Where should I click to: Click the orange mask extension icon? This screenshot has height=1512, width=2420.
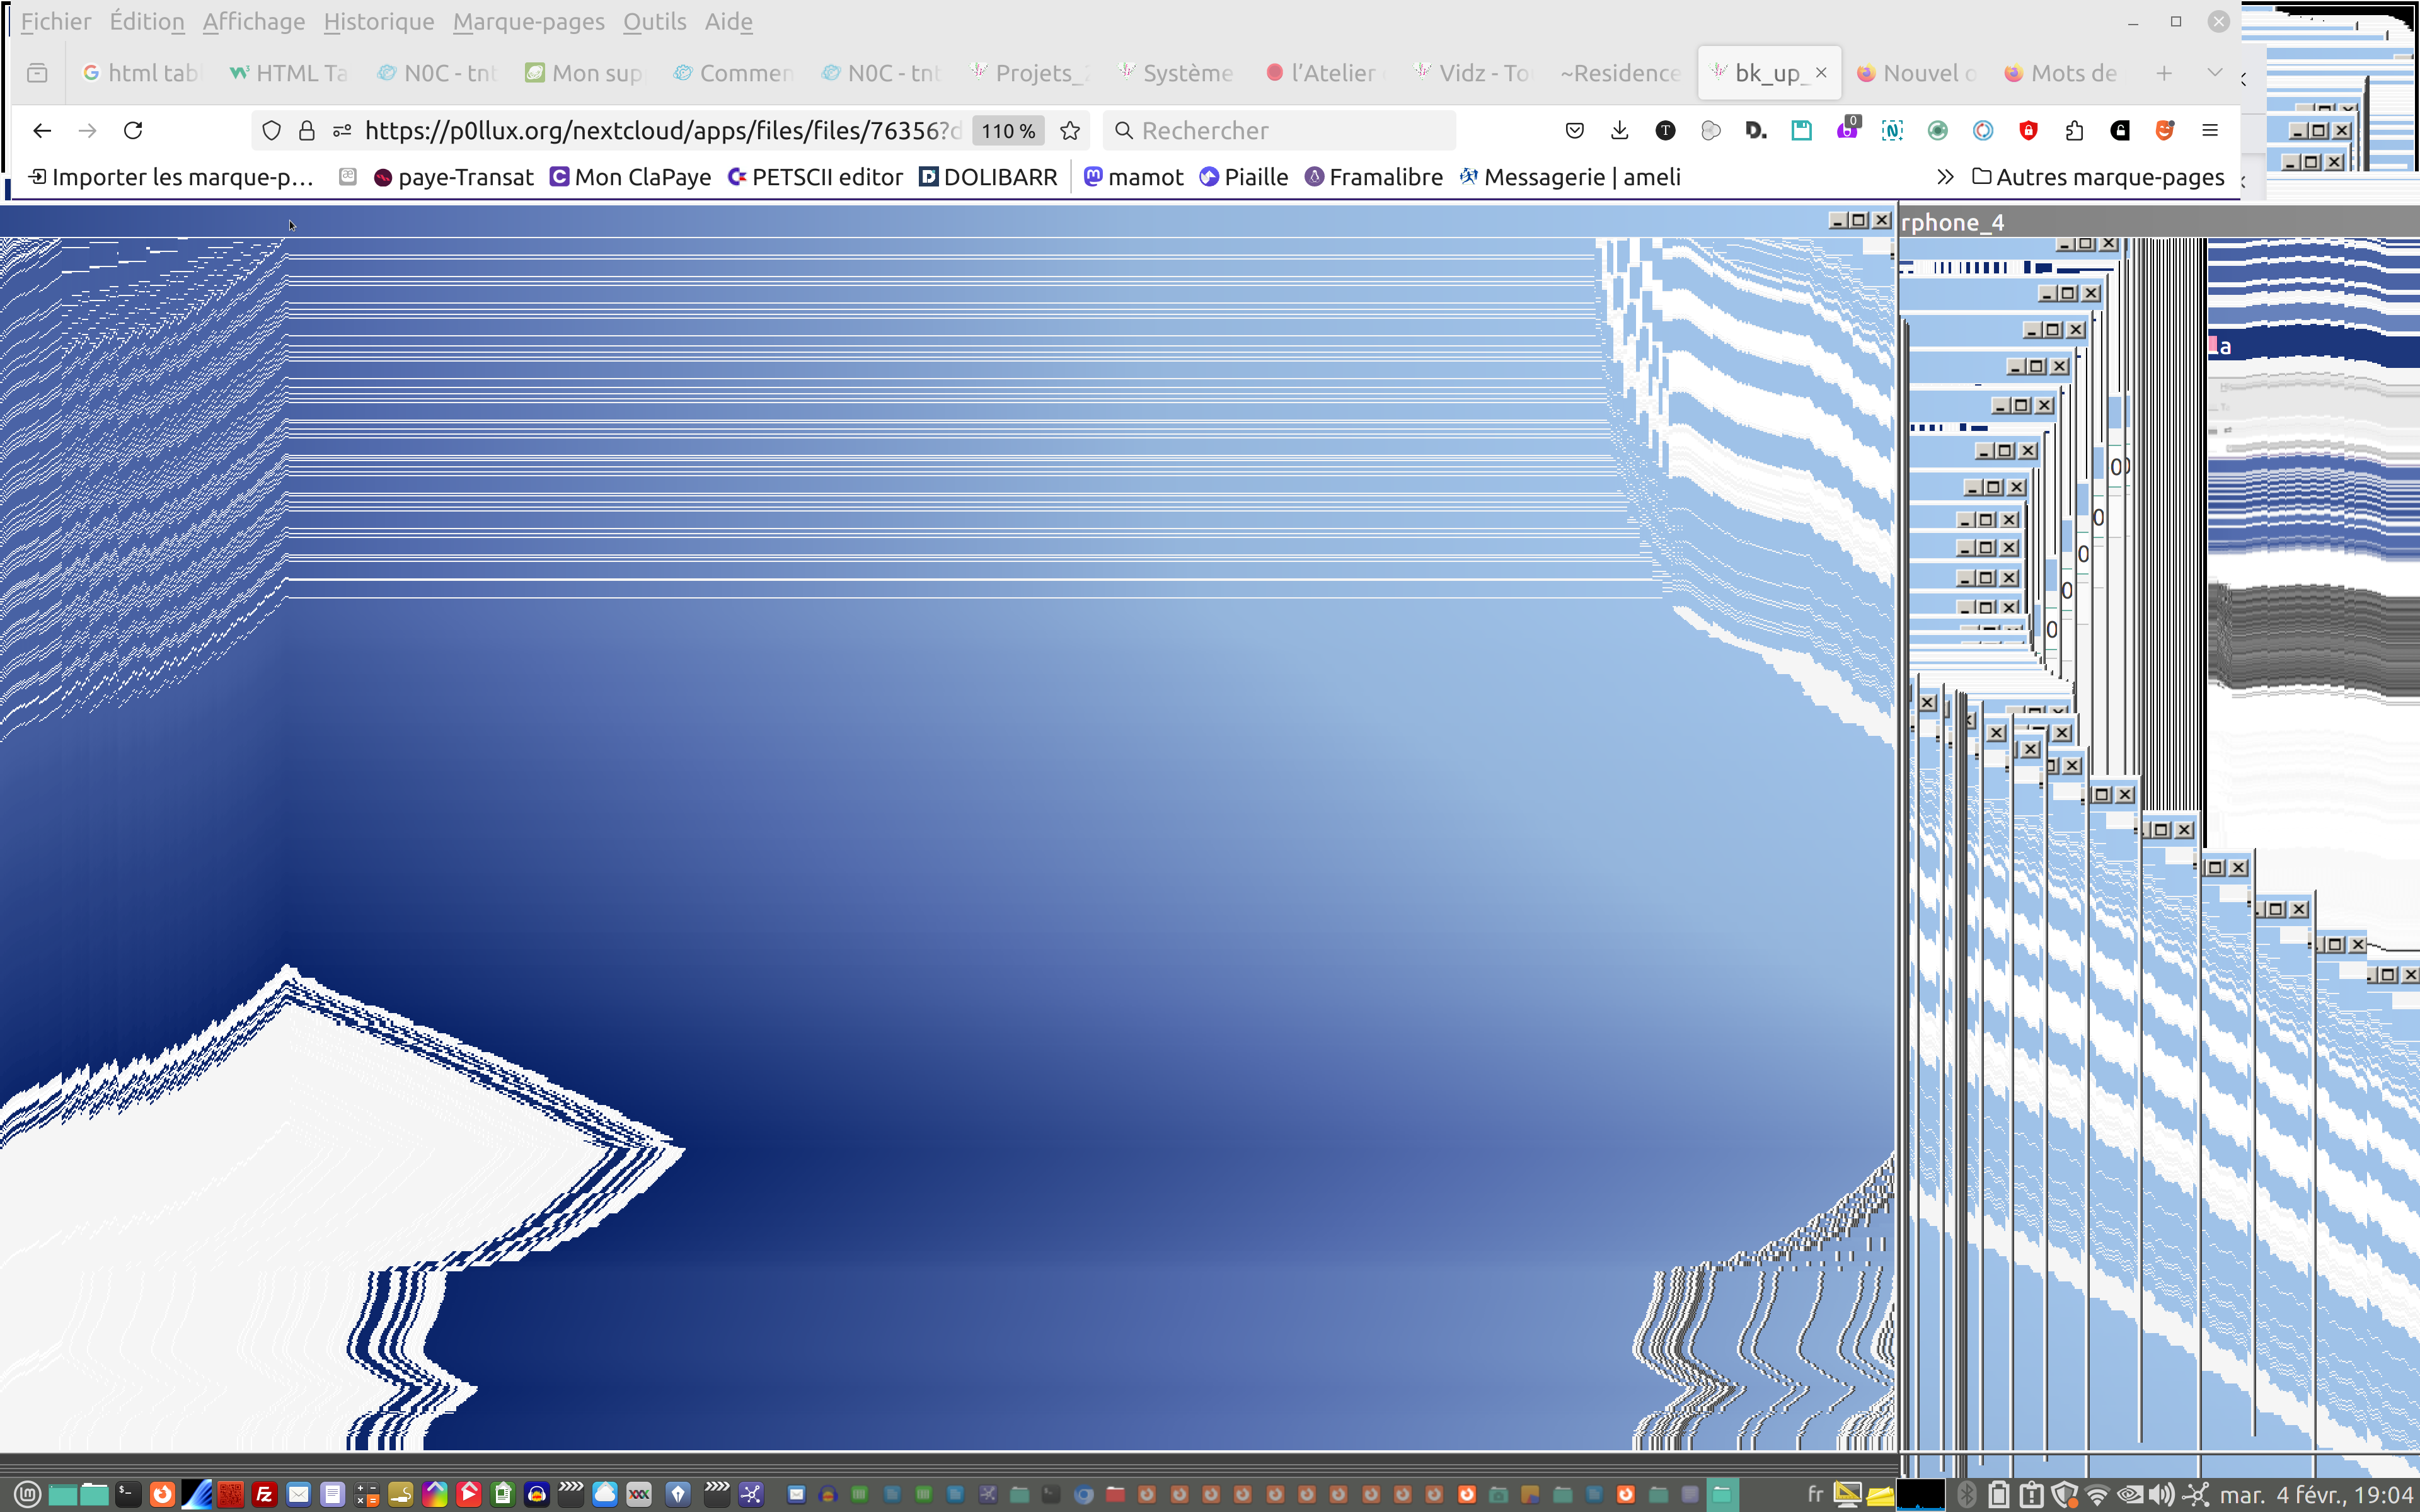[2165, 130]
